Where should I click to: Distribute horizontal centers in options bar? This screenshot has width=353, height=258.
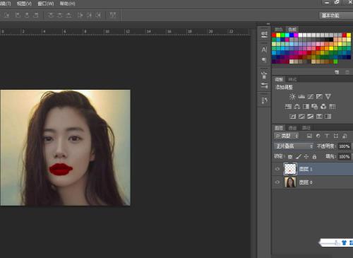[89, 15]
